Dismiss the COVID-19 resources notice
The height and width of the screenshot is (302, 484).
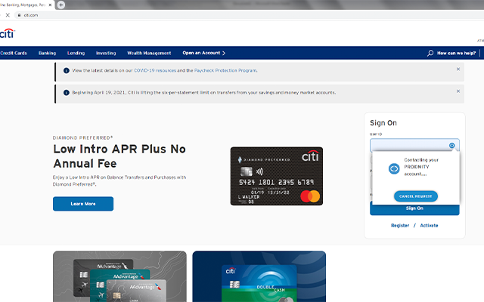pos(458,69)
